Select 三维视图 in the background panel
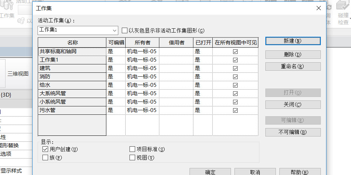The width and height of the screenshot is (351, 175). pos(18,74)
